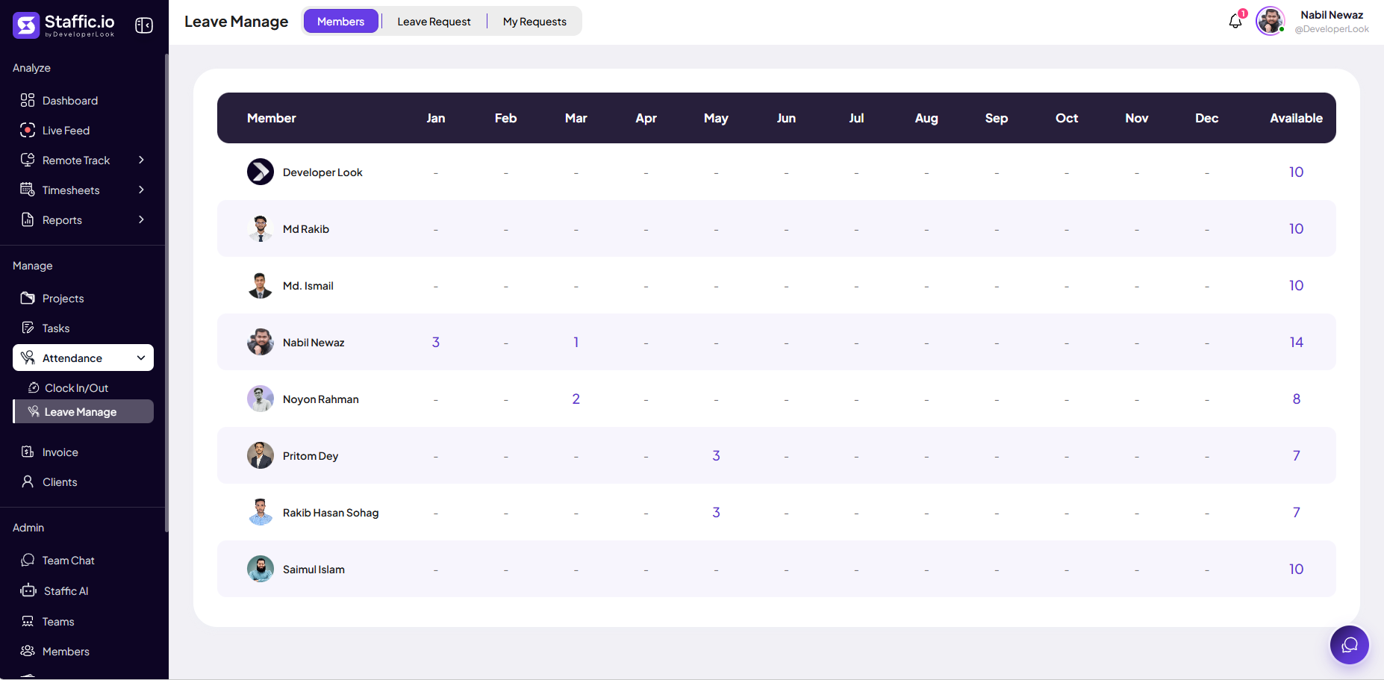Click the user profile avatar in the header
Viewport: 1384px width, 680px height.
1270,21
